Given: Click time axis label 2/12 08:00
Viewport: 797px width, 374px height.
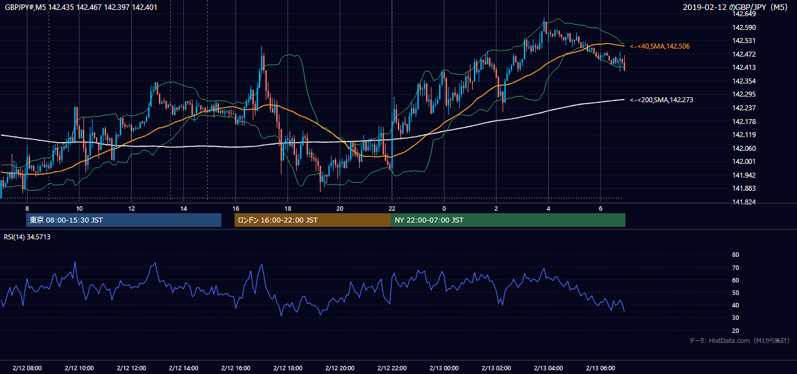Looking at the screenshot, I should click(x=27, y=368).
